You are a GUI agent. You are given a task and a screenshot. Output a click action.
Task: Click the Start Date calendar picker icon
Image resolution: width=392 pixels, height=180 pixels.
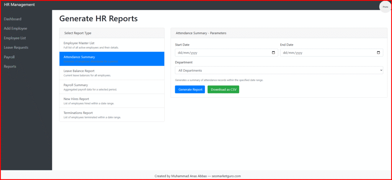pyautogui.click(x=273, y=53)
